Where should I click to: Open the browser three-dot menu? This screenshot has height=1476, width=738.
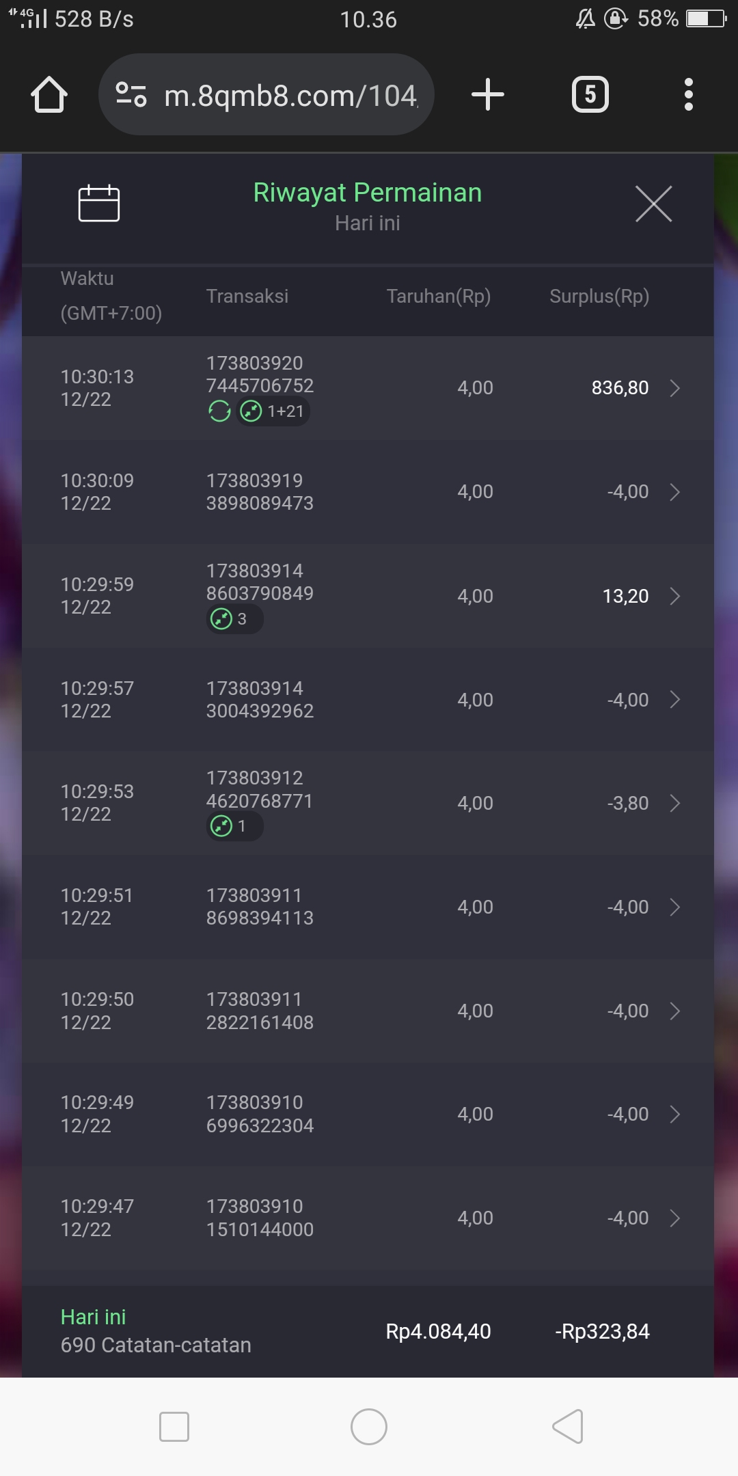pyautogui.click(x=688, y=94)
